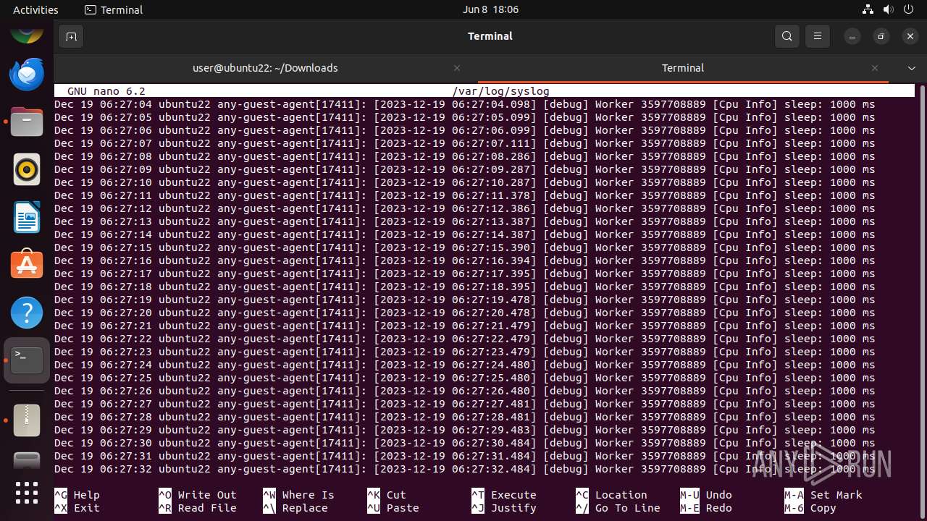
Task: Close the user@ubuntu22 Downloads tab
Action: click(457, 68)
